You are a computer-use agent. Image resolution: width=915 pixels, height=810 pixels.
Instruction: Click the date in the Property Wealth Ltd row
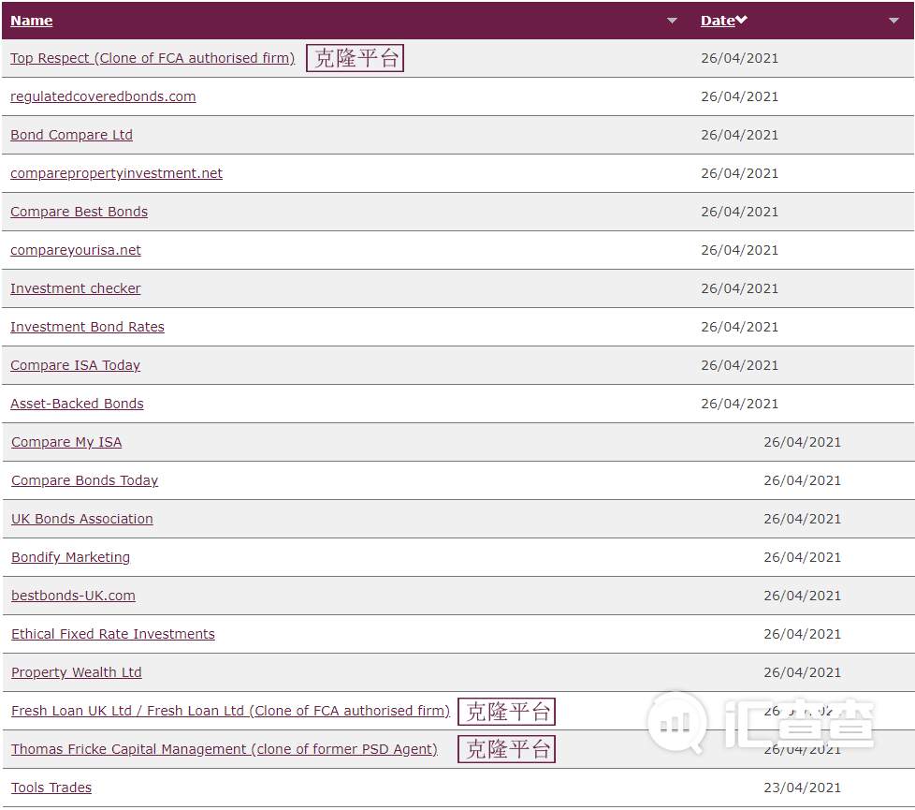click(803, 672)
